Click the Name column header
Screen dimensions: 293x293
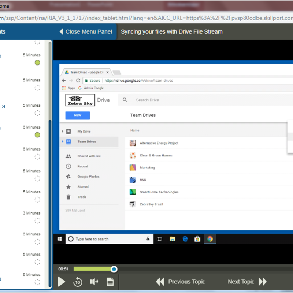click(x=135, y=130)
